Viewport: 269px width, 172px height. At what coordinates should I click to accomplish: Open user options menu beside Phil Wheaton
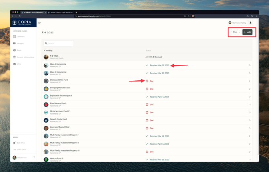(x=34, y=158)
